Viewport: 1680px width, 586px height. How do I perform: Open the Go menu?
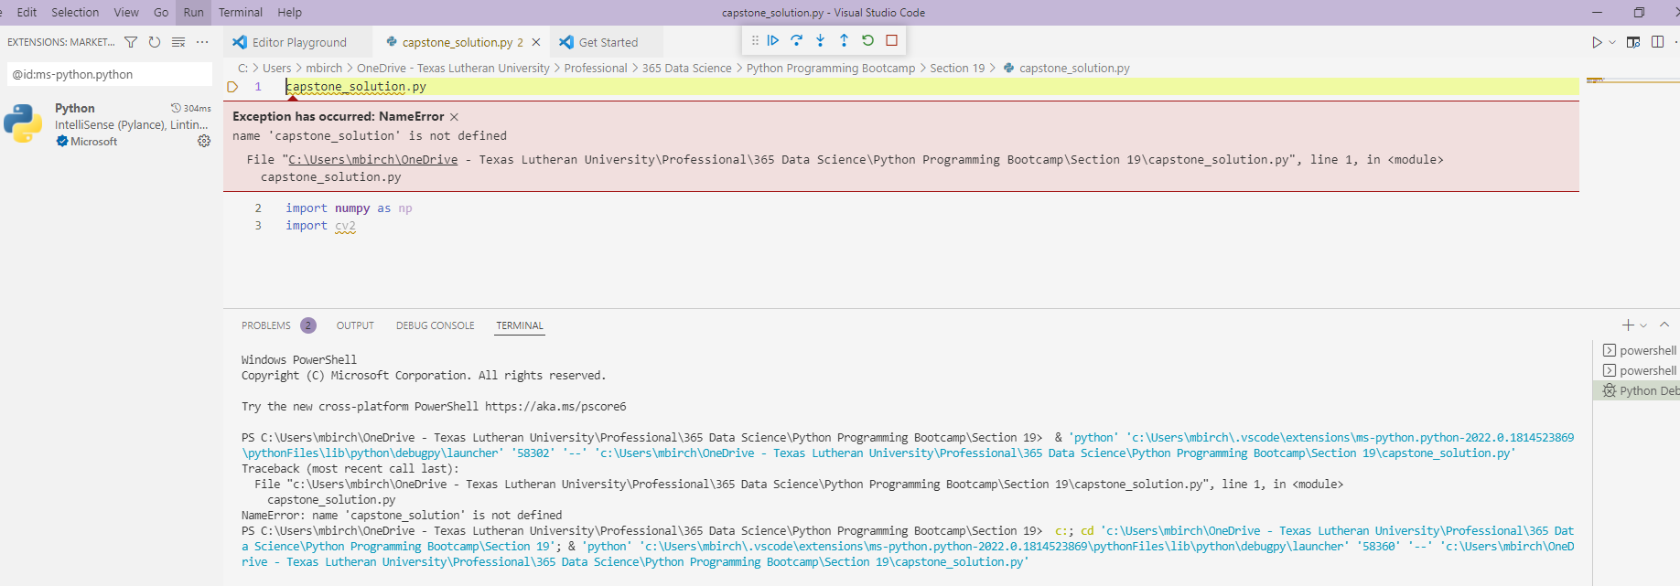tap(161, 12)
